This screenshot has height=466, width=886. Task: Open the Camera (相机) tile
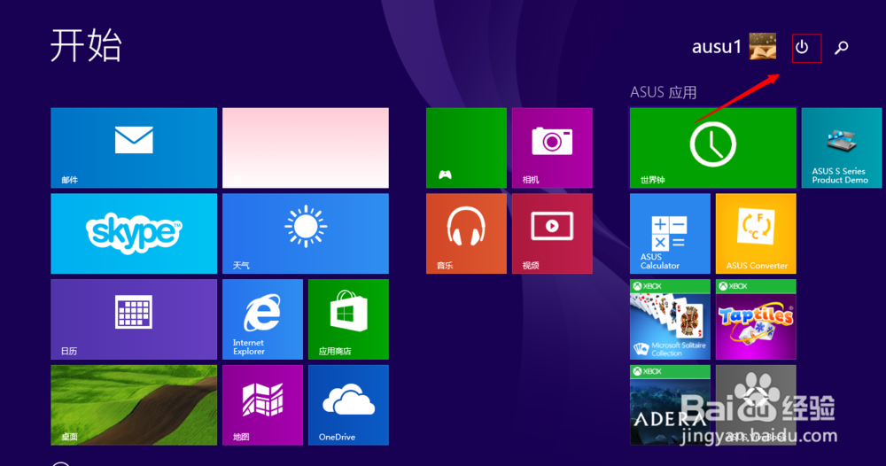point(552,148)
